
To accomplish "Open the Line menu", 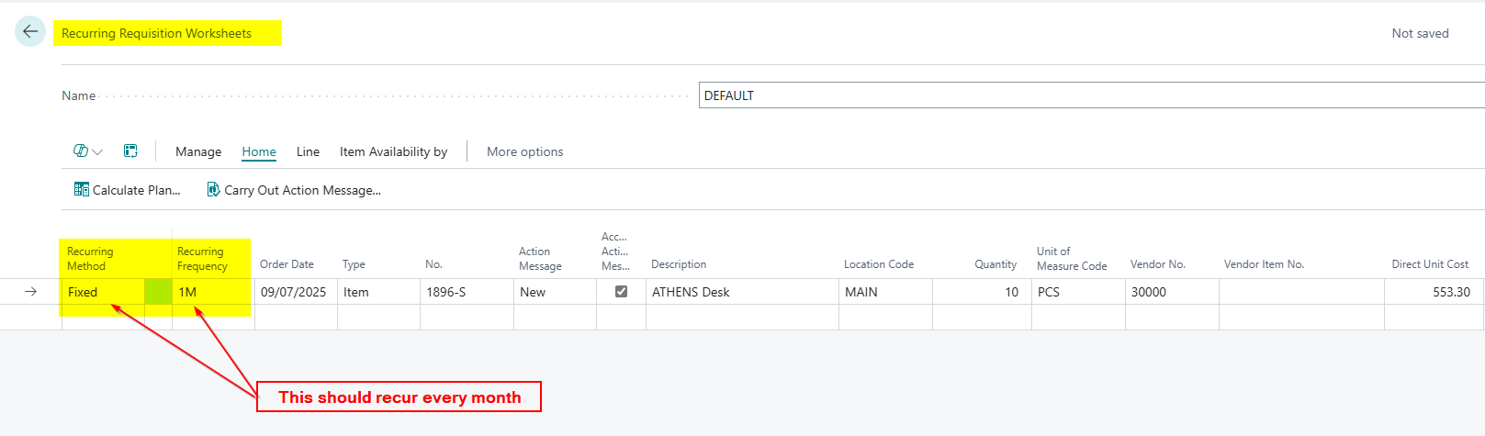I will (x=308, y=151).
